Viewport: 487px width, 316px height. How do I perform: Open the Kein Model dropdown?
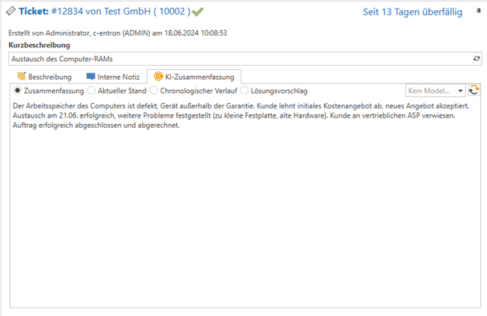click(435, 91)
